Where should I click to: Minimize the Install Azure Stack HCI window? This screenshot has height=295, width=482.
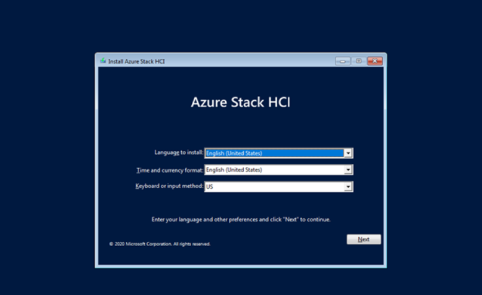pyautogui.click(x=342, y=61)
